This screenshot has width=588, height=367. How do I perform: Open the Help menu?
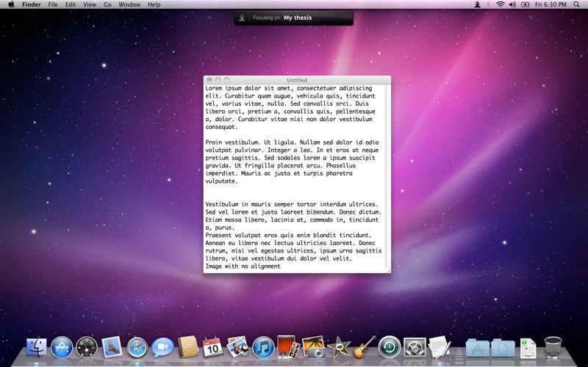click(x=154, y=4)
